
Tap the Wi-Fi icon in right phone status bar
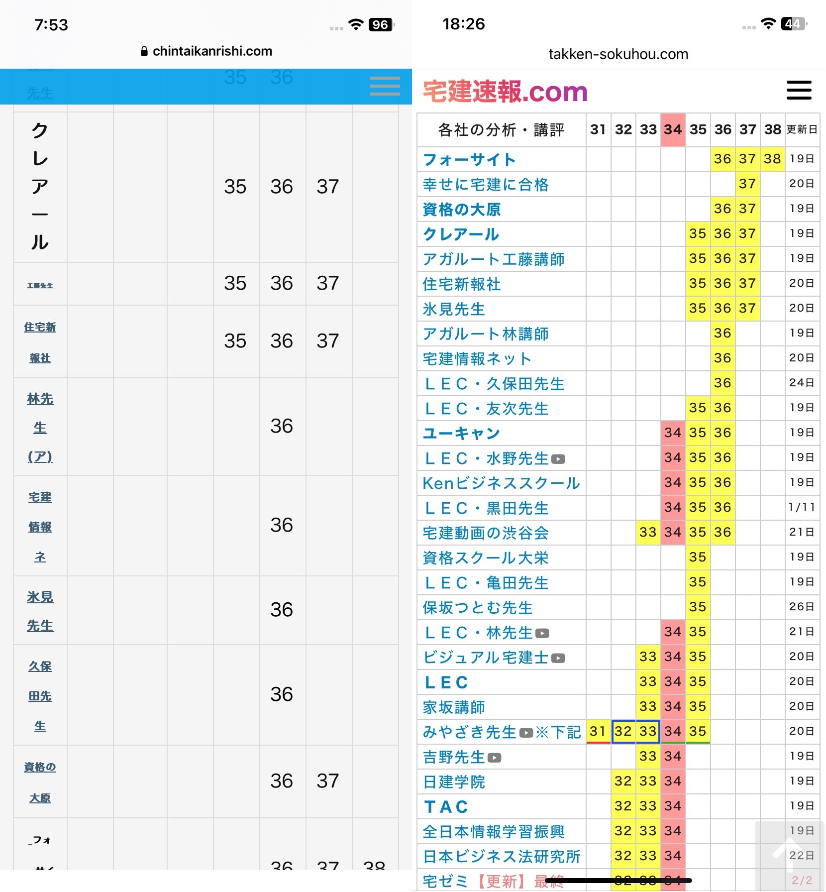769,23
